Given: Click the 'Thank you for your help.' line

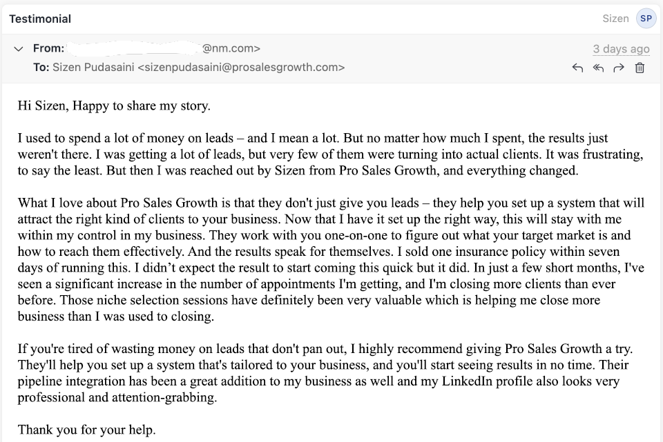Looking at the screenshot, I should click(x=87, y=430).
